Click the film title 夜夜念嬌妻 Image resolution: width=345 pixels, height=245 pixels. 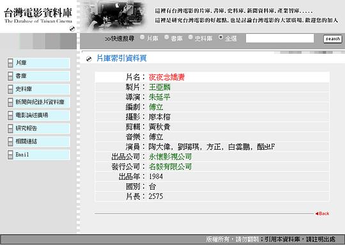tap(167, 77)
